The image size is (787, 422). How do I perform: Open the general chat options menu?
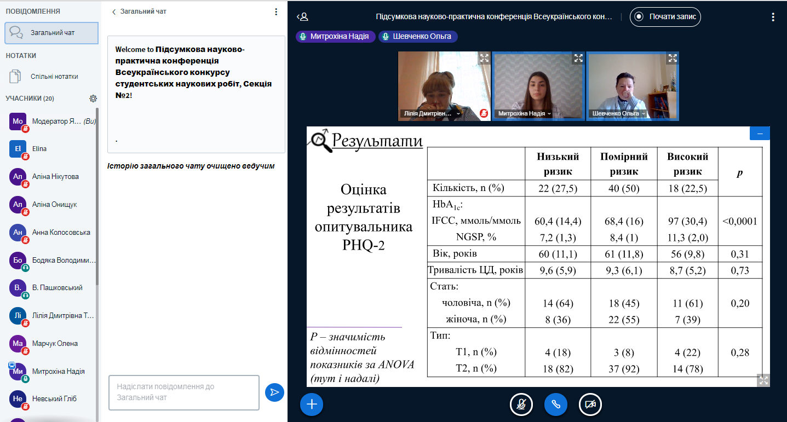[276, 11]
